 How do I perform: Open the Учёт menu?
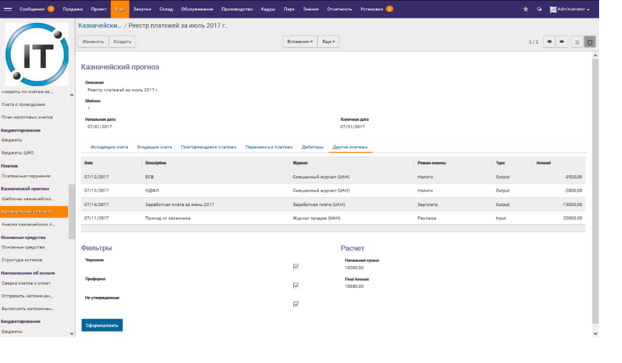pyautogui.click(x=120, y=9)
